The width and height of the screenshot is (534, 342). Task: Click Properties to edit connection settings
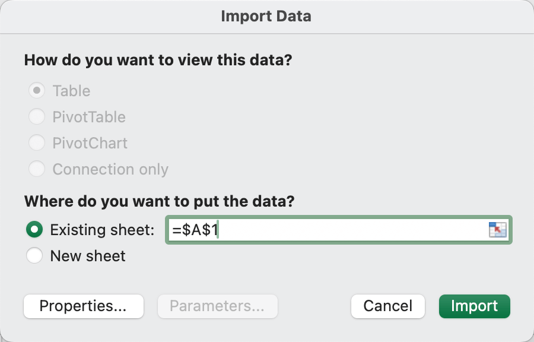tap(83, 306)
